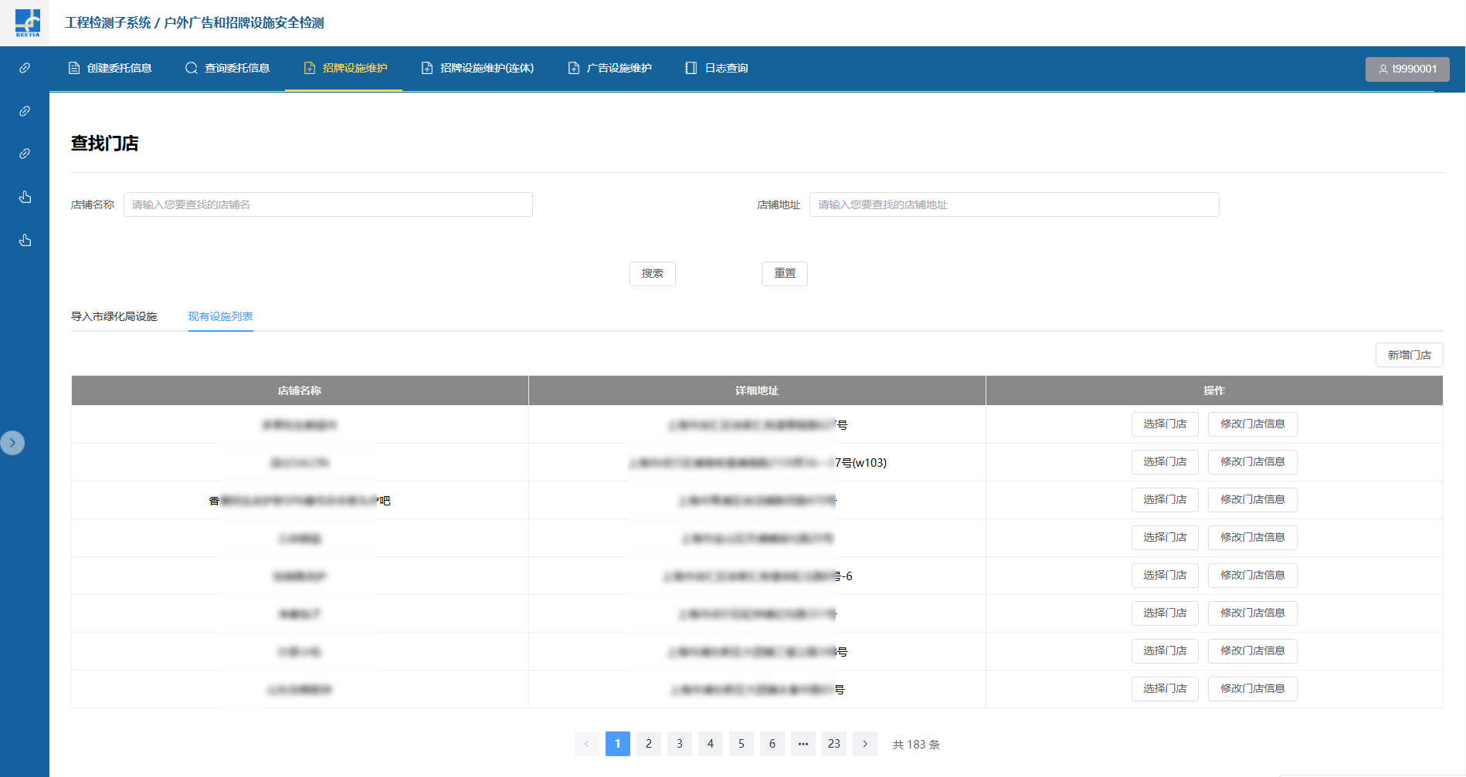The image size is (1466, 777).
Task: Expand more pages with the ellipsis button
Action: pyautogui.click(x=803, y=744)
